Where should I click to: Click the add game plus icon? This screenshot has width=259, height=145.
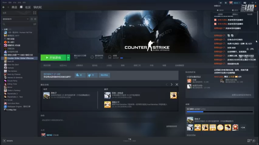click(4, 141)
